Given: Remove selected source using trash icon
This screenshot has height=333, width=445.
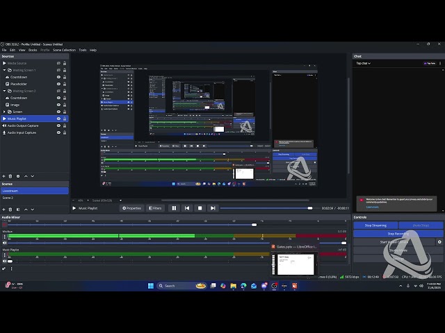Looking at the screenshot, I should pyautogui.click(x=11, y=177).
